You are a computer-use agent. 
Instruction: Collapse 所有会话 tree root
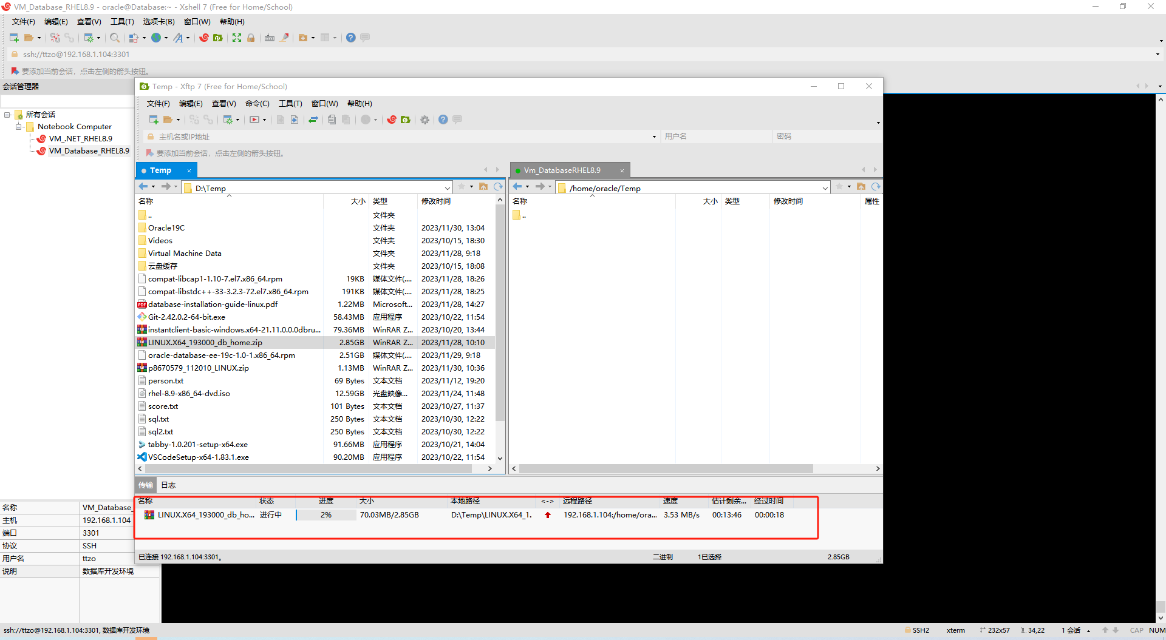[x=7, y=115]
